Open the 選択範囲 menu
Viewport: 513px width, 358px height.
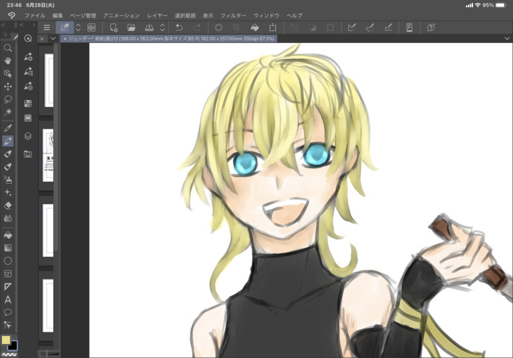click(x=185, y=15)
